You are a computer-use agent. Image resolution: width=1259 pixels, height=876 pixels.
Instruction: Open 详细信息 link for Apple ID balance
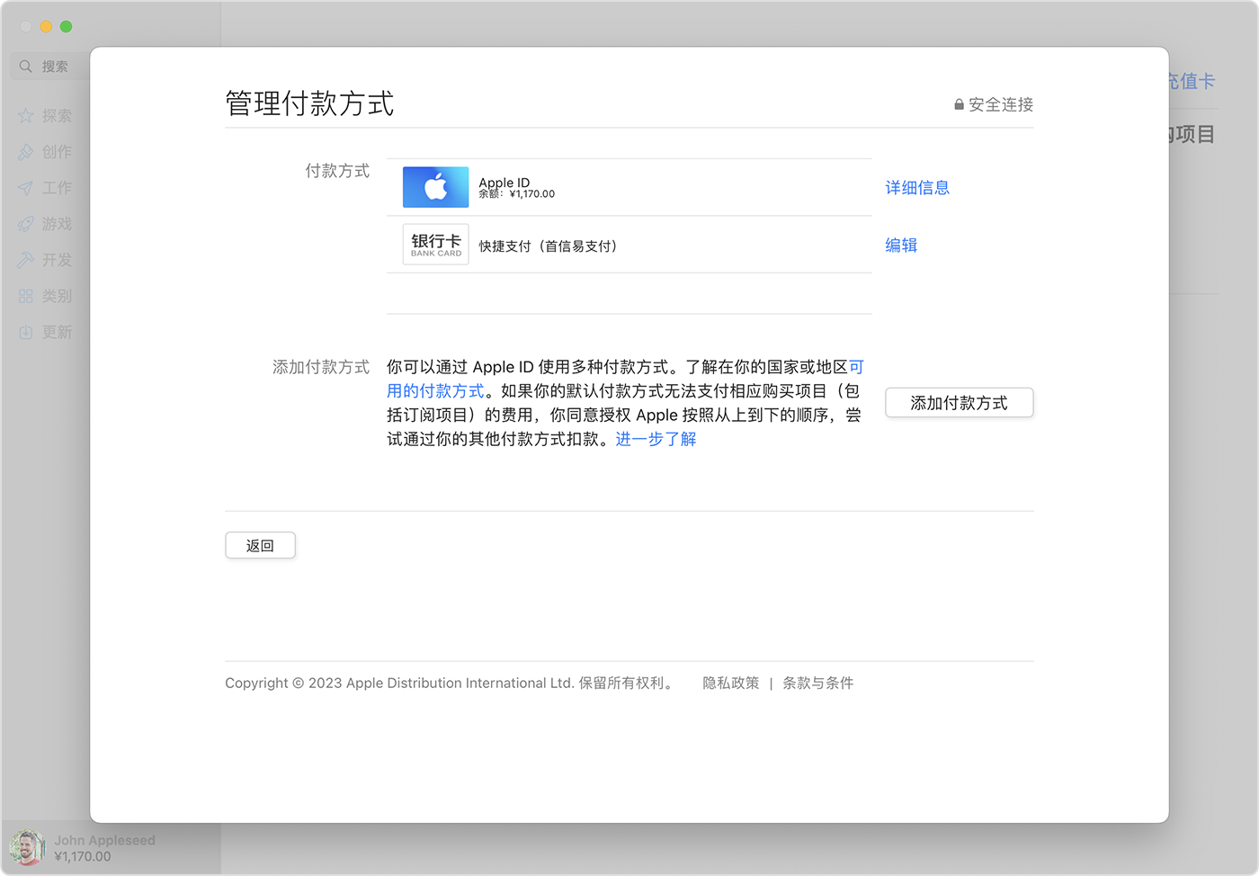pyautogui.click(x=917, y=188)
